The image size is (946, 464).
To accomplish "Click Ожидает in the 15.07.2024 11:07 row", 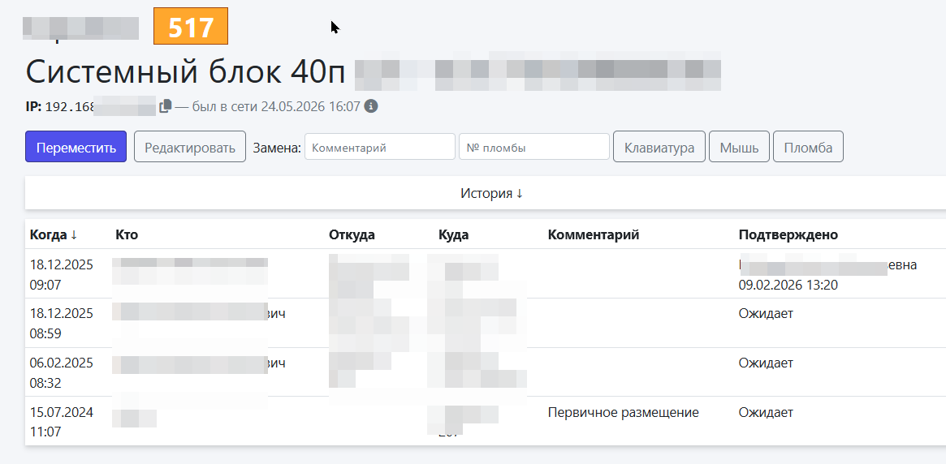I will 766,413.
